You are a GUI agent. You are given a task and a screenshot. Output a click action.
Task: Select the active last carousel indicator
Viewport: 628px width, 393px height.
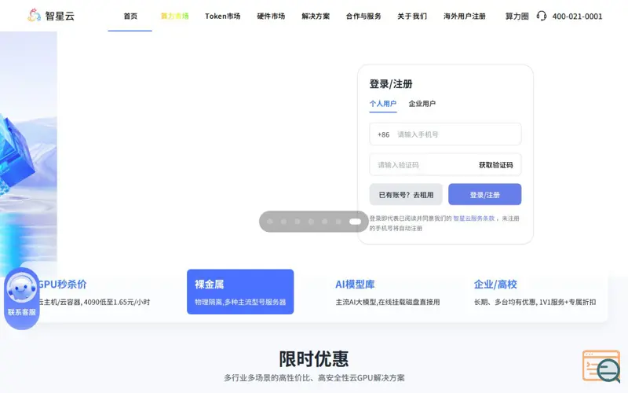click(356, 222)
